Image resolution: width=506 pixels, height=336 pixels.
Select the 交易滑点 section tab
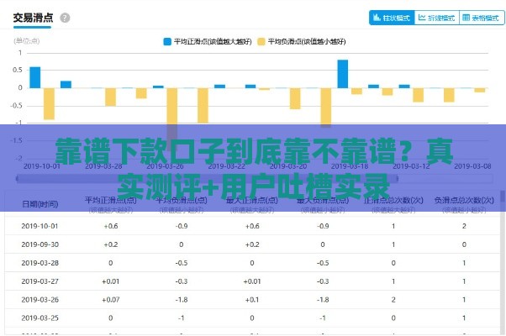click(33, 18)
